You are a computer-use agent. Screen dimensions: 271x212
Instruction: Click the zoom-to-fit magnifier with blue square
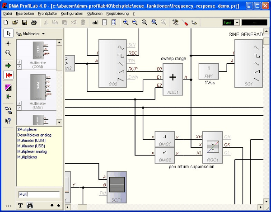[154, 22]
